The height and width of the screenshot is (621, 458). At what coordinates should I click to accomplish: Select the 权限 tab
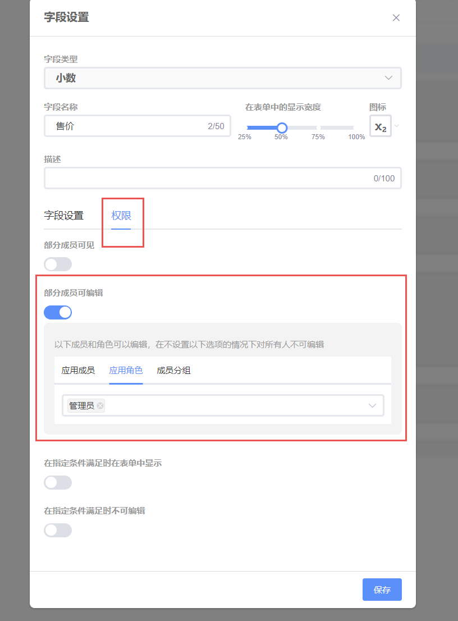tap(121, 216)
